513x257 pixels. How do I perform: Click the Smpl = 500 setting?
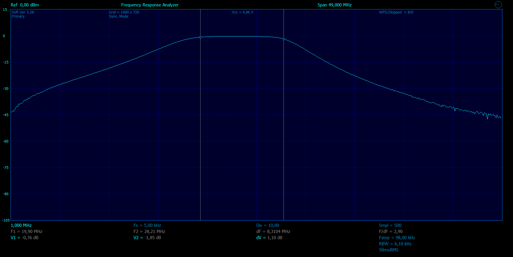click(x=390, y=225)
